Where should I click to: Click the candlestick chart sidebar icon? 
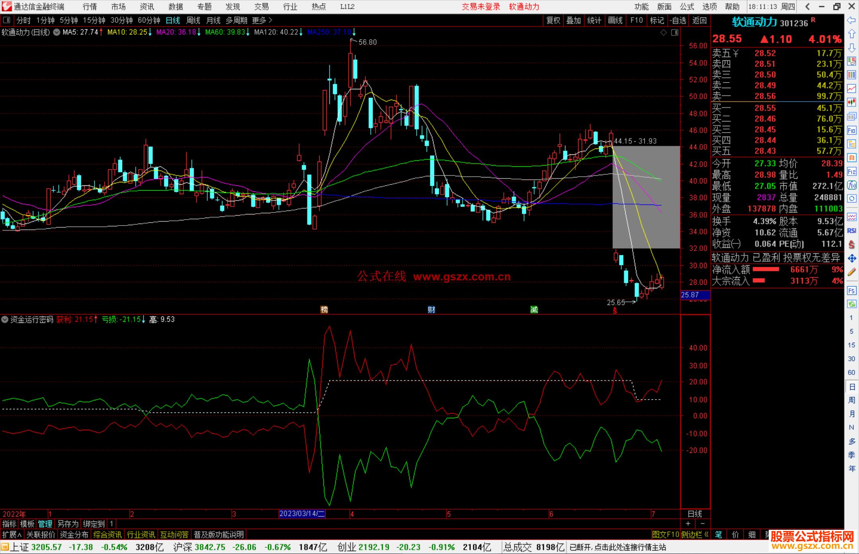coord(851,102)
